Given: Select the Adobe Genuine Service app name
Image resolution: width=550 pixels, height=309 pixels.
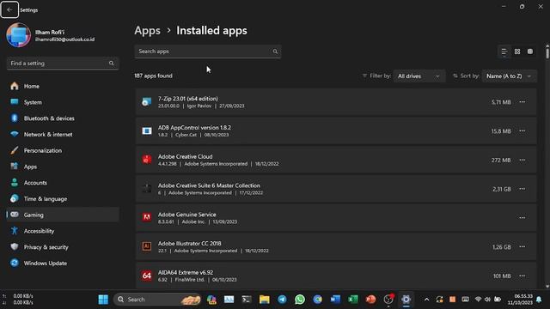Looking at the screenshot, I should coord(187,215).
